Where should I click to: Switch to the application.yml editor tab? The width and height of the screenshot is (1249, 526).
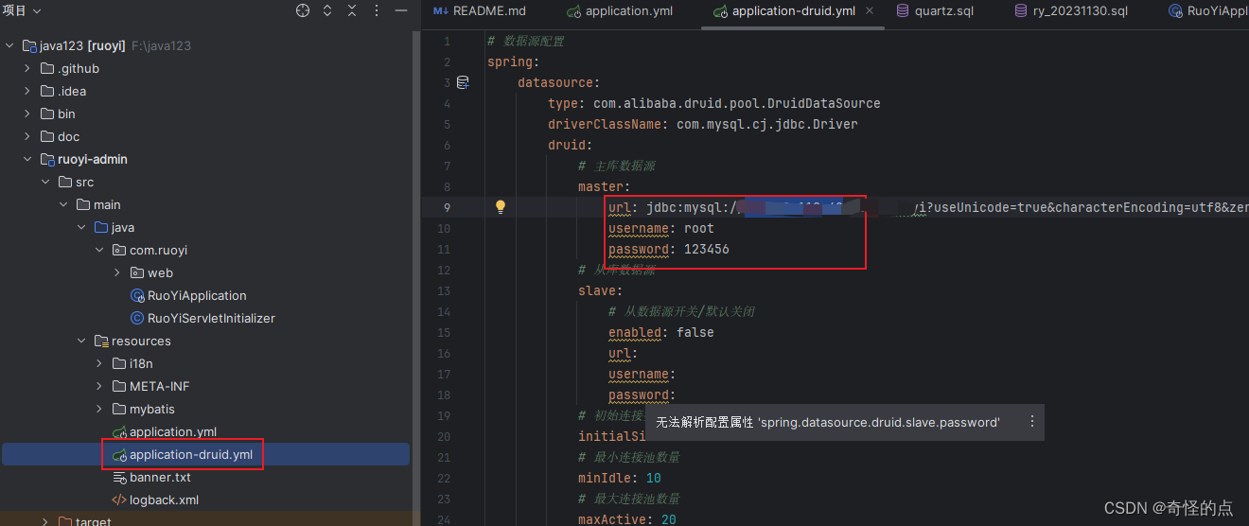(x=621, y=11)
